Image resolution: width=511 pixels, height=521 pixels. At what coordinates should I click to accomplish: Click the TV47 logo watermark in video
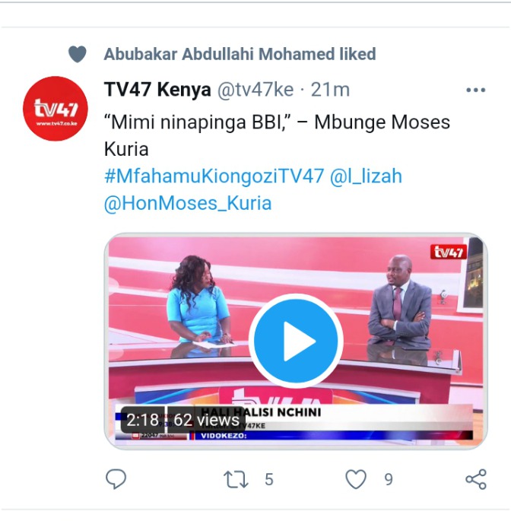(448, 253)
